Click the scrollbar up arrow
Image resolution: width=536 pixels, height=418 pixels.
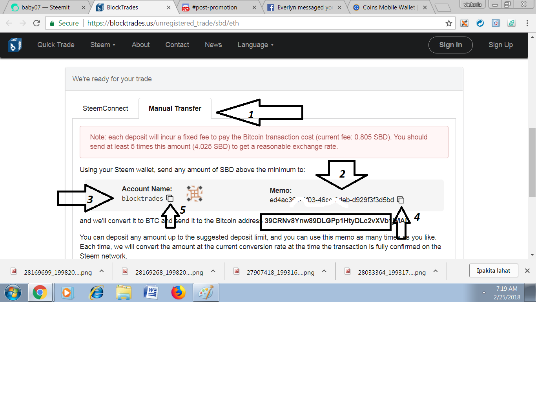click(532, 37)
